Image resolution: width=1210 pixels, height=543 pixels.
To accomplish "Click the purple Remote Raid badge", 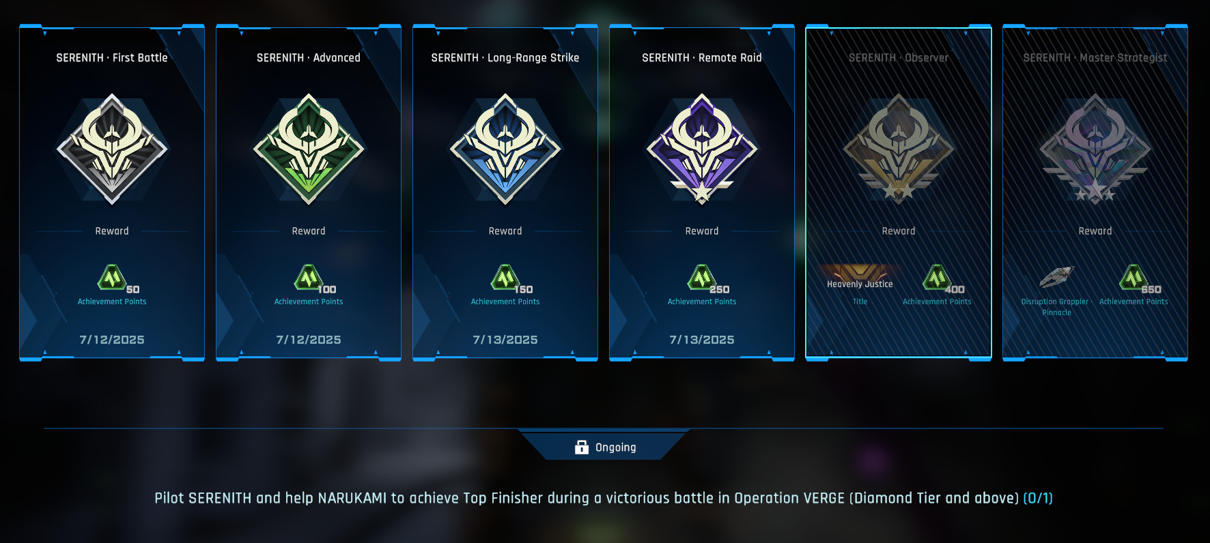I will pyautogui.click(x=702, y=149).
